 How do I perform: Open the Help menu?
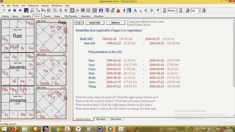click(x=67, y=5)
